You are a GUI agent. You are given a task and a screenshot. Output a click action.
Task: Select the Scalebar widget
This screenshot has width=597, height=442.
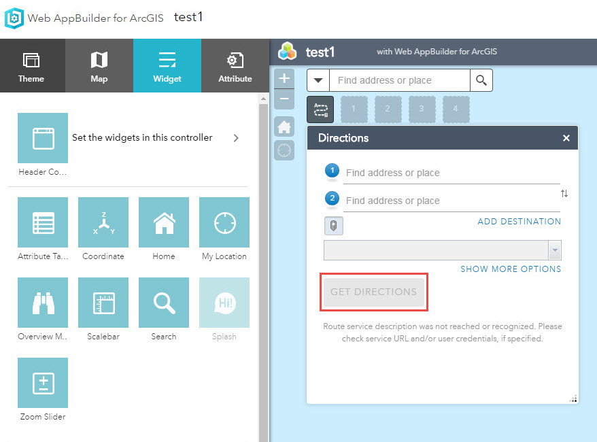pyautogui.click(x=103, y=303)
